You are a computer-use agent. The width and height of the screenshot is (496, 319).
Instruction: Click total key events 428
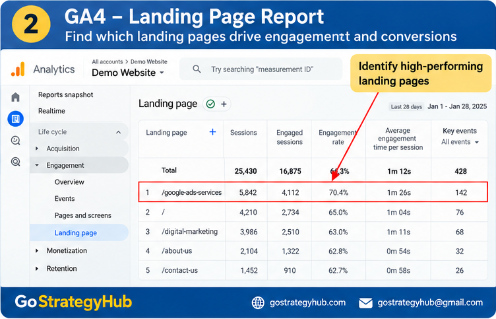coord(460,171)
